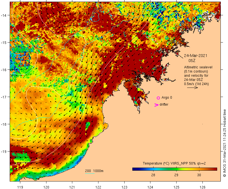Click the 0.5m/s velocity scale arrow
Viewport: 228px width, 189px height.
tap(192, 88)
